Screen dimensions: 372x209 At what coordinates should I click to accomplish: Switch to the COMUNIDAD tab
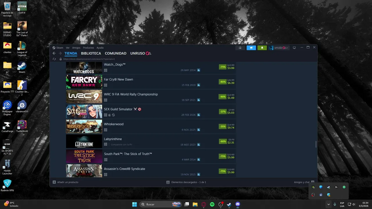point(116,53)
